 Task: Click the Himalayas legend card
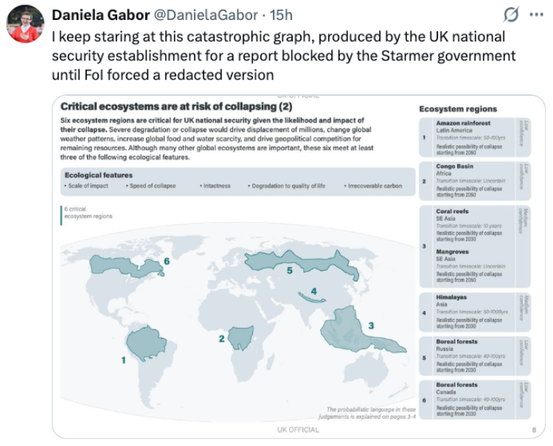click(475, 312)
